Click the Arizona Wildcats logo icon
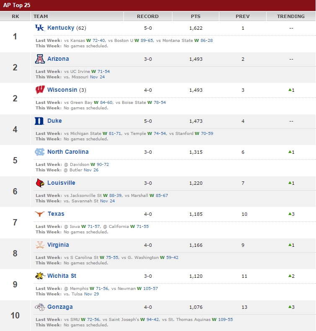Image resolution: width=316 pixels, height=331 pixels. [x=40, y=59]
